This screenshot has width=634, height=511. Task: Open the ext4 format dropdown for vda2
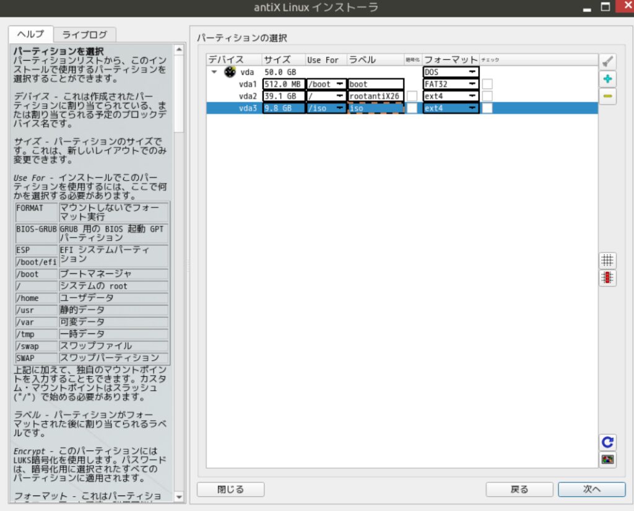click(451, 96)
